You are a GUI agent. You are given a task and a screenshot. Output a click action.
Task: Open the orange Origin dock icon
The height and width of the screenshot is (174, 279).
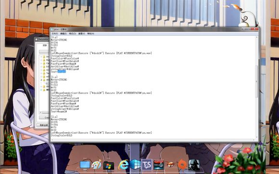pyautogui.click(x=182, y=164)
